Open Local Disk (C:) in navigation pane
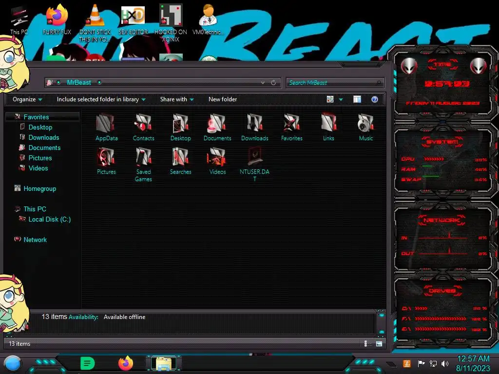This screenshot has height=374, width=499. (50, 220)
